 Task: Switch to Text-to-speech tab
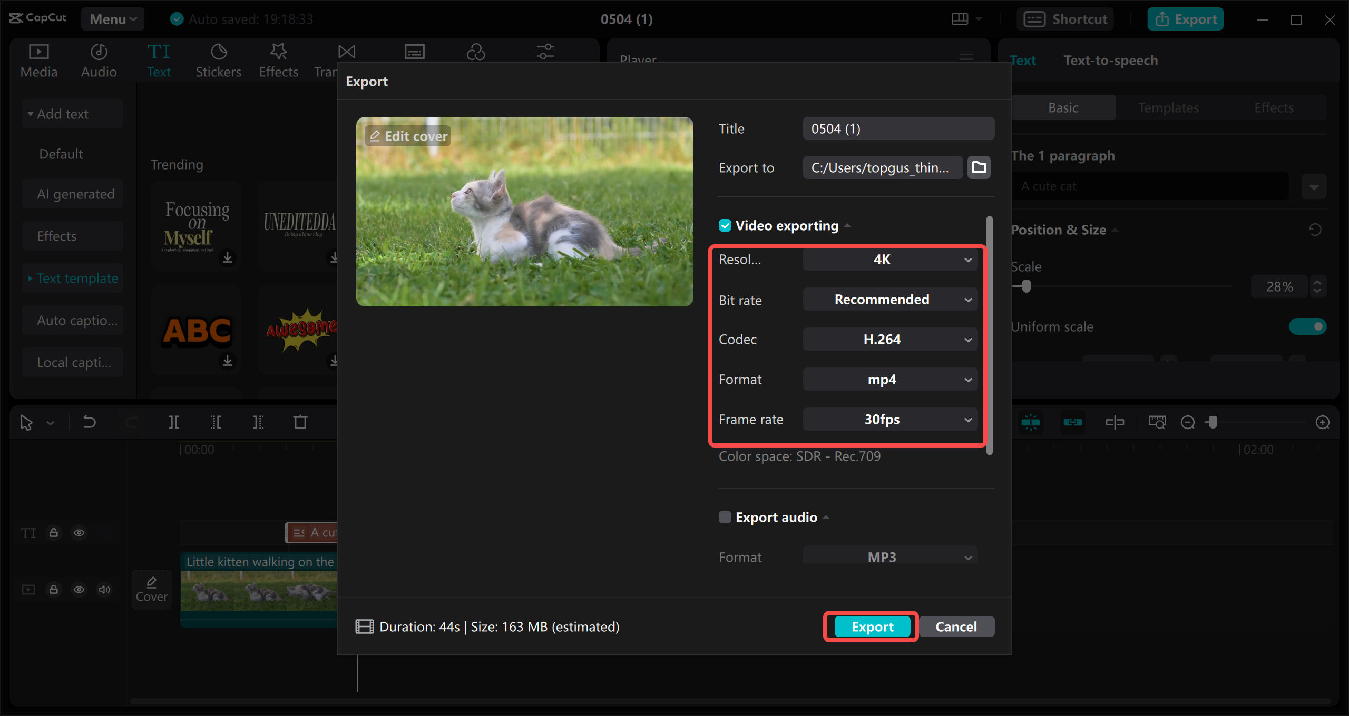pyautogui.click(x=1111, y=59)
